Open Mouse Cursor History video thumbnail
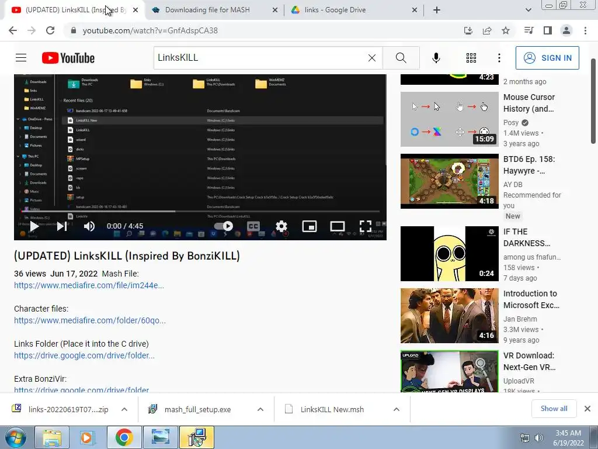The height and width of the screenshot is (449, 598). [449, 119]
